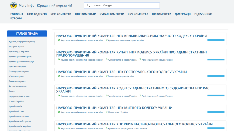
Task: Select Господарське право in sidebar
Action: (x=19, y=72)
